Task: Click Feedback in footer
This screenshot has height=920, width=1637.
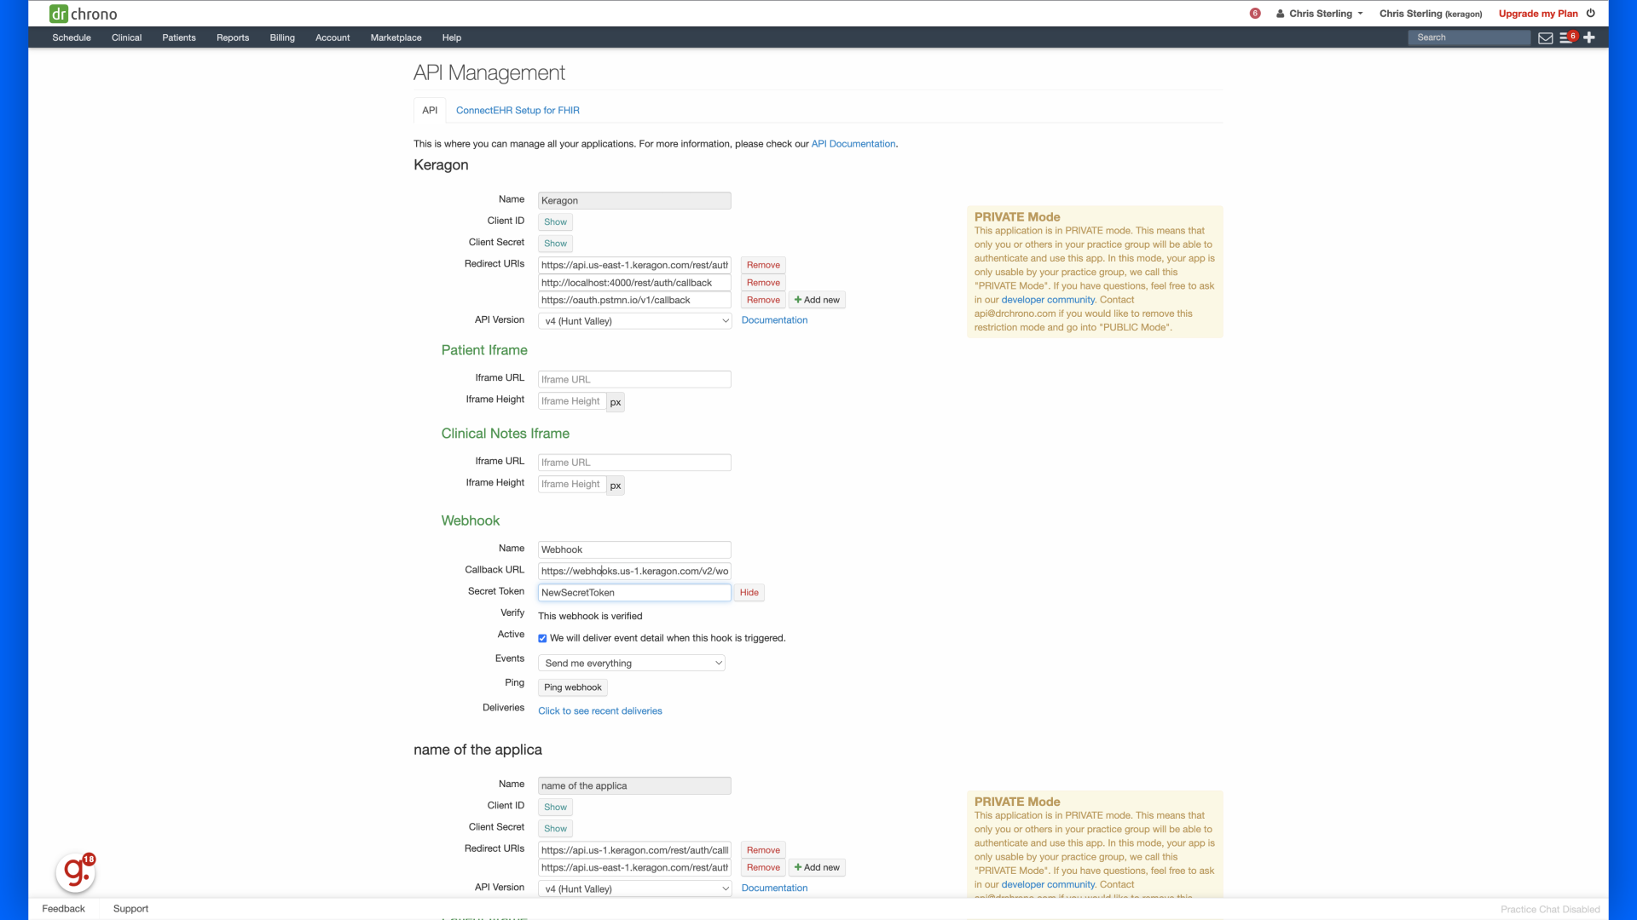Action: pyautogui.click(x=64, y=909)
